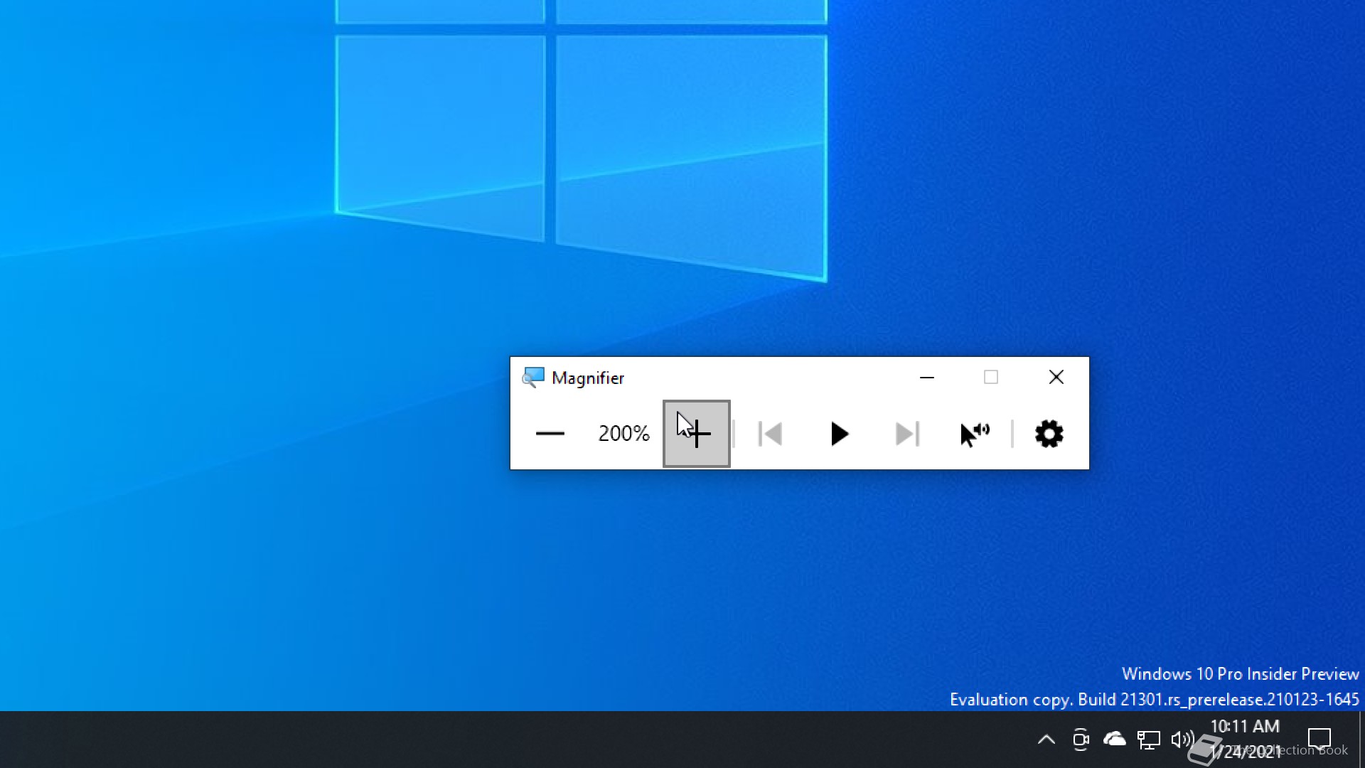
Task: Open Action Center notifications icon
Action: 1319,740
